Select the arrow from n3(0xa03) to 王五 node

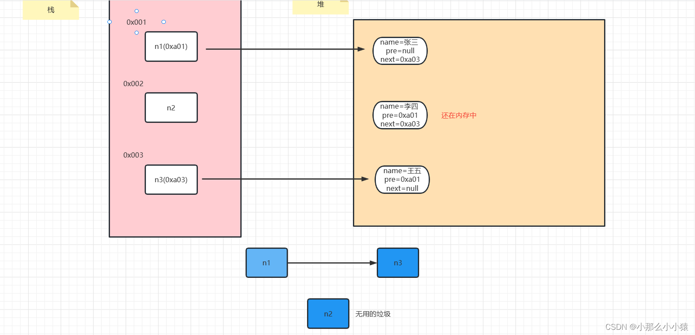coord(285,179)
